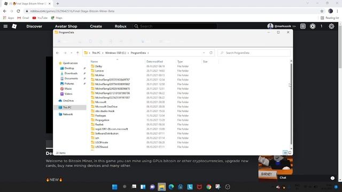This screenshot has width=342, height=192.
Task: Expand the chevron after ProgramData in path
Action: coord(148,53)
